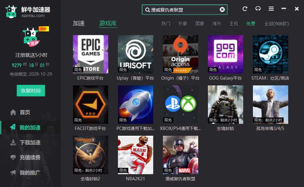Select the 全境封锁2 game thumbnail
304x187 pixels.
point(91,155)
